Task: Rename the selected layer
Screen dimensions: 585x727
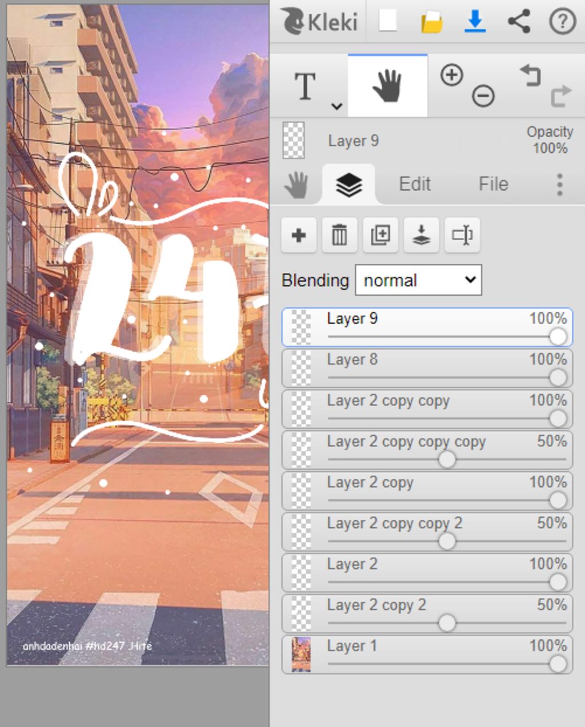Action: pyautogui.click(x=462, y=235)
